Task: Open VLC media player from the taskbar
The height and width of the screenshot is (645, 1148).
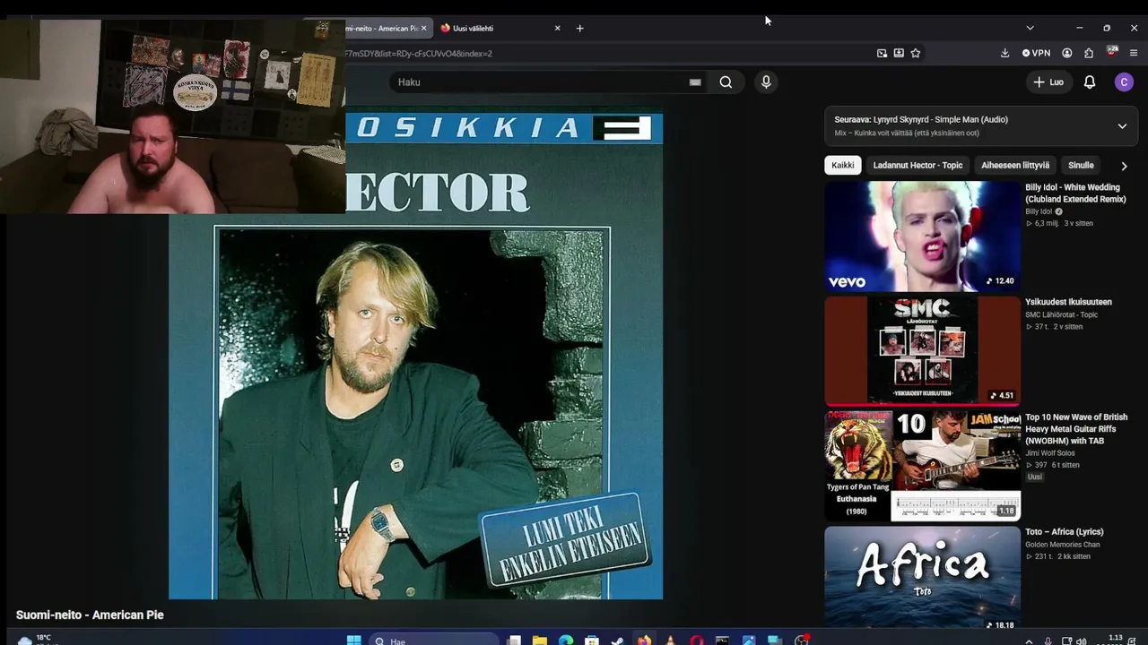Action: click(670, 641)
